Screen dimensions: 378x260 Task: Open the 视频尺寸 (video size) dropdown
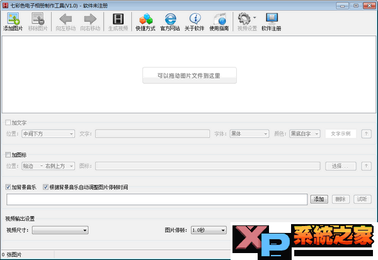[x=60, y=230]
